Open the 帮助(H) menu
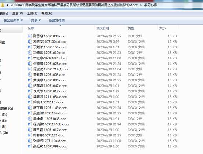The height and width of the screenshot is (154, 203). [x=47, y=13]
